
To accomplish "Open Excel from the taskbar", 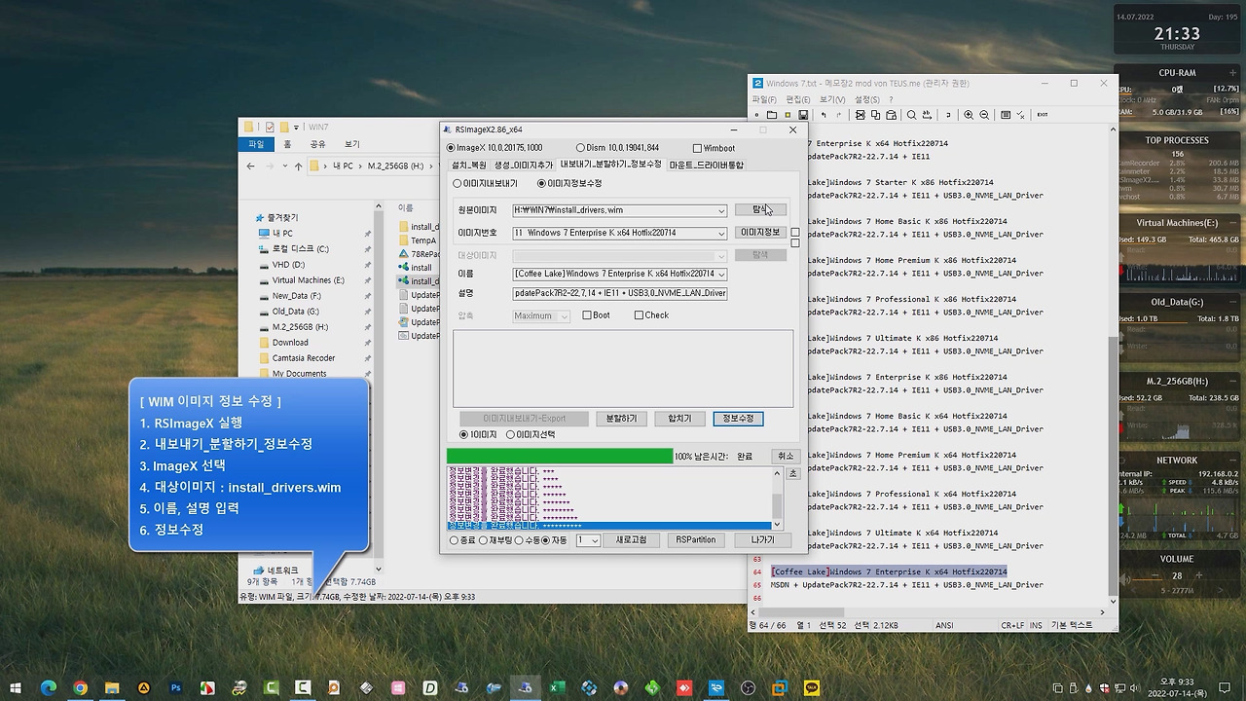I will 557,687.
